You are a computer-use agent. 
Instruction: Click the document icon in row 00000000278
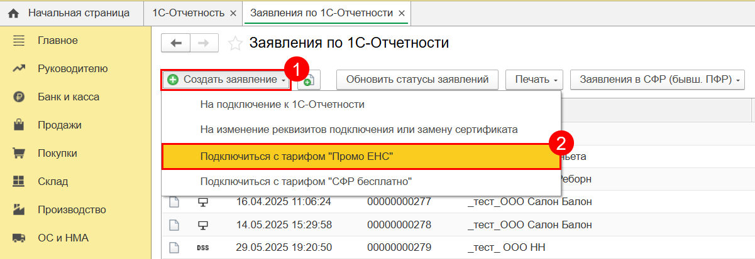[174, 225]
